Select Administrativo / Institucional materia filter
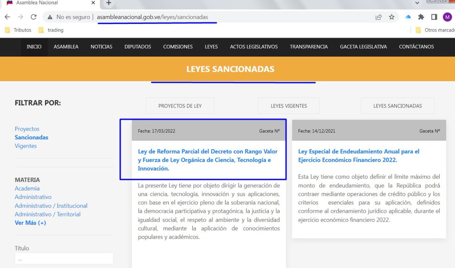 pyautogui.click(x=51, y=205)
